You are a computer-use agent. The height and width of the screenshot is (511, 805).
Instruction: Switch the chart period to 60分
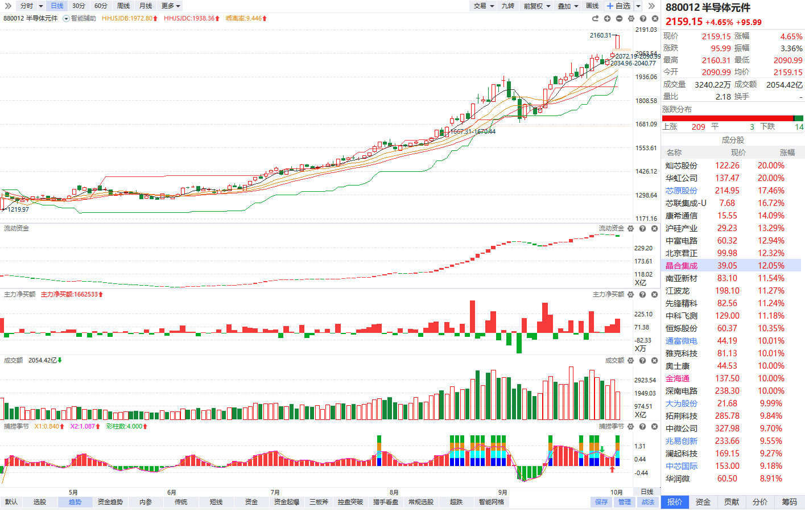click(101, 6)
